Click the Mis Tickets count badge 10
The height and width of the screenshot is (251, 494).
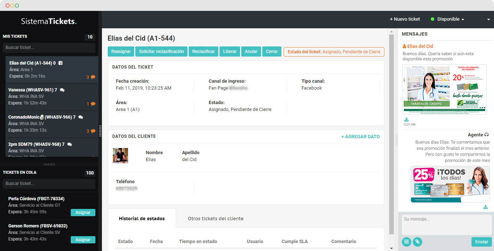tap(90, 37)
